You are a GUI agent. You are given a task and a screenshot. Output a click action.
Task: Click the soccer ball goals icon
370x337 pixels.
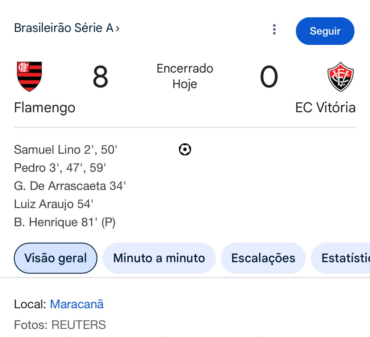185,149
